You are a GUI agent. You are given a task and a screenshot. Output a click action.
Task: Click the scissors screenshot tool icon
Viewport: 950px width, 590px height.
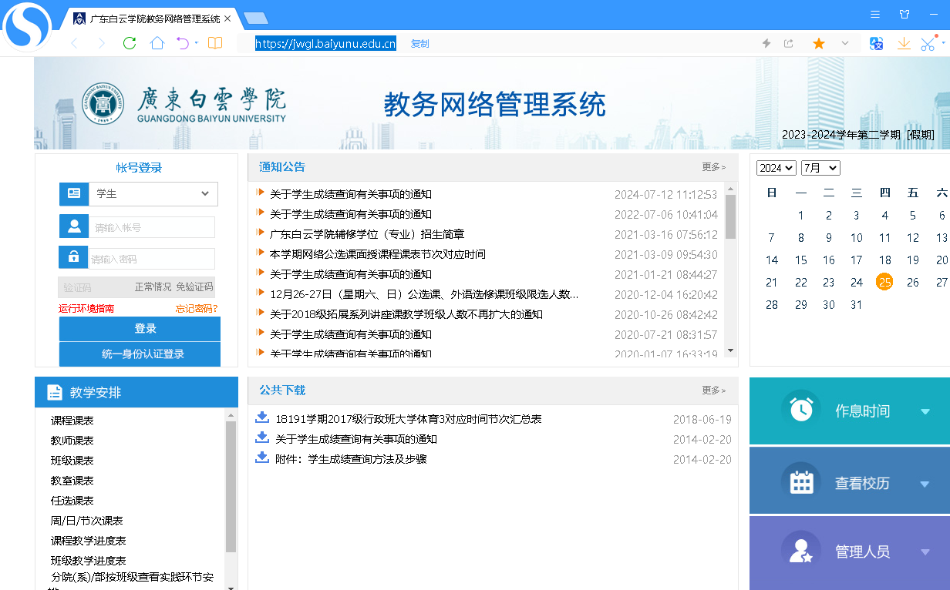click(928, 44)
